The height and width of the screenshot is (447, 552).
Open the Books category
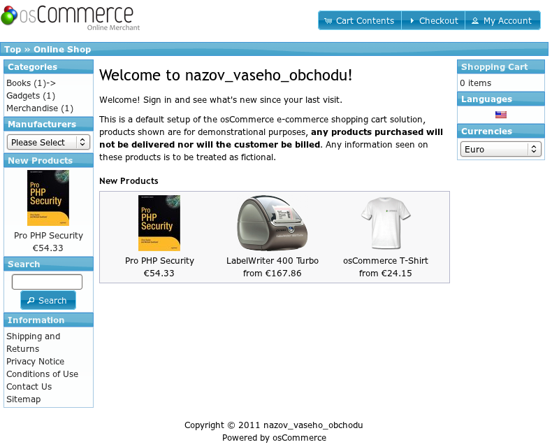tap(31, 83)
